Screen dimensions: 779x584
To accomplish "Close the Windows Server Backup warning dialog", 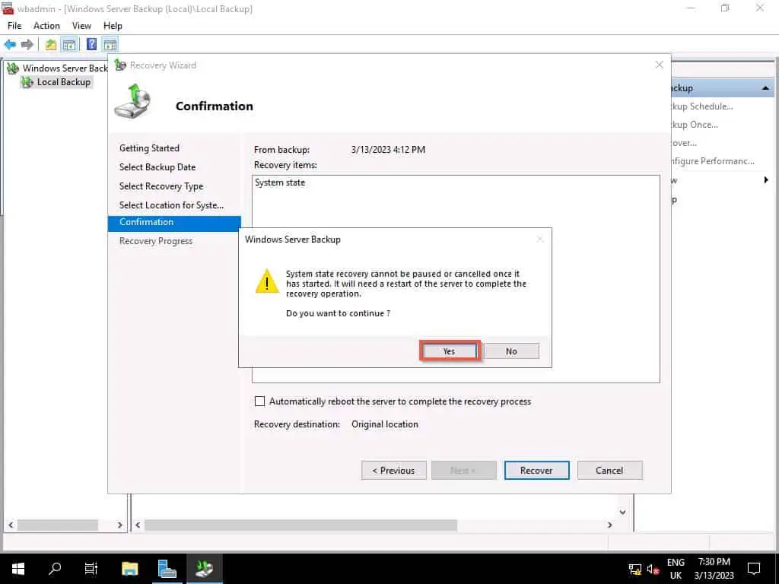I will pyautogui.click(x=540, y=240).
